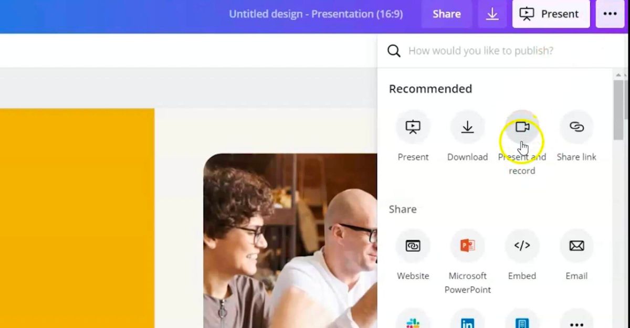
Task: Click the 'Website' label text
Action: (413, 276)
